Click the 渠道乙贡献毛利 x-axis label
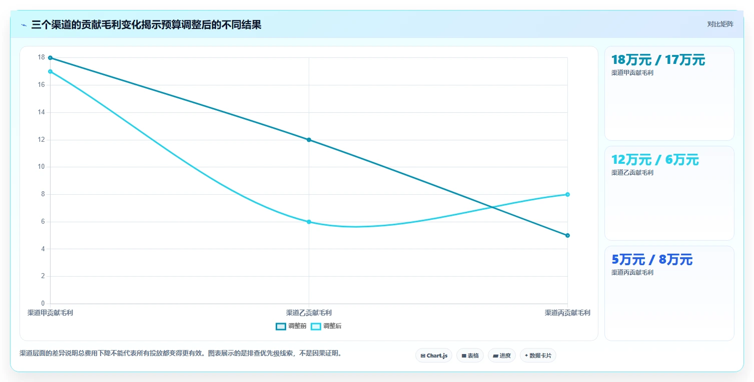 [x=309, y=313]
